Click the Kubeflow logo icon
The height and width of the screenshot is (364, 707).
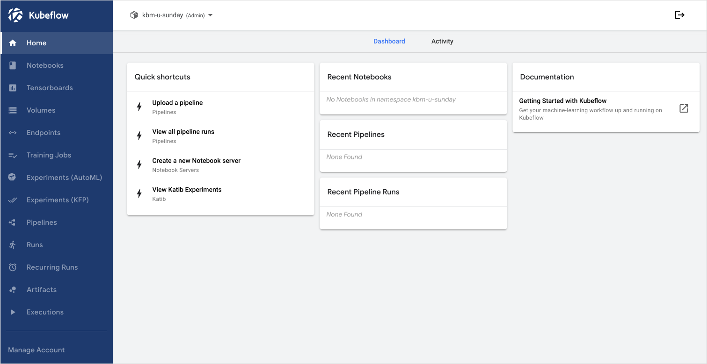coord(15,15)
